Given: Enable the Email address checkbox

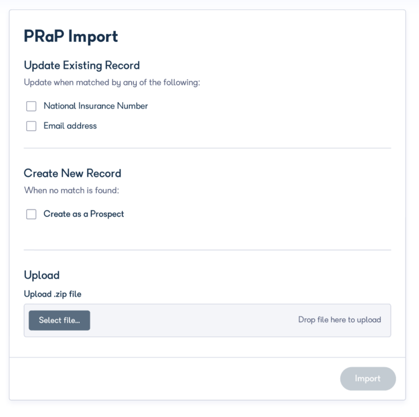Looking at the screenshot, I should tap(31, 126).
